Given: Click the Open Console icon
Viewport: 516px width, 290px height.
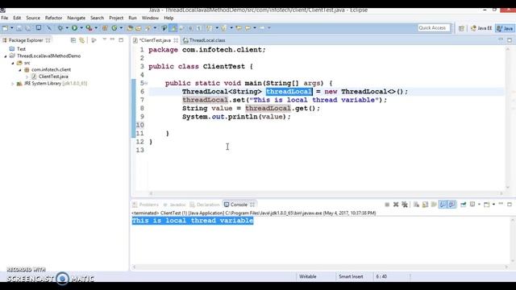Looking at the screenshot, I should click(x=487, y=205).
